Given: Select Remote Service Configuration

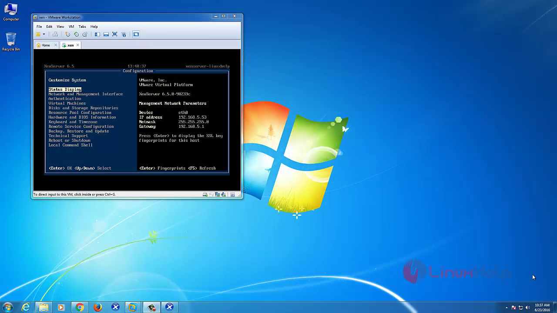Looking at the screenshot, I should click(81, 127).
